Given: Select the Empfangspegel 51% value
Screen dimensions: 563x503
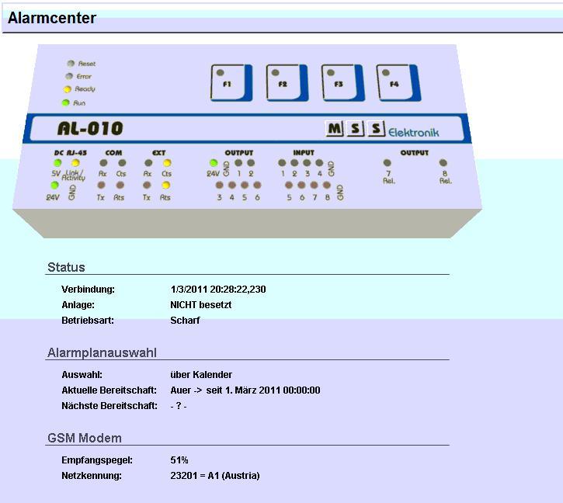Looking at the screenshot, I should (179, 460).
